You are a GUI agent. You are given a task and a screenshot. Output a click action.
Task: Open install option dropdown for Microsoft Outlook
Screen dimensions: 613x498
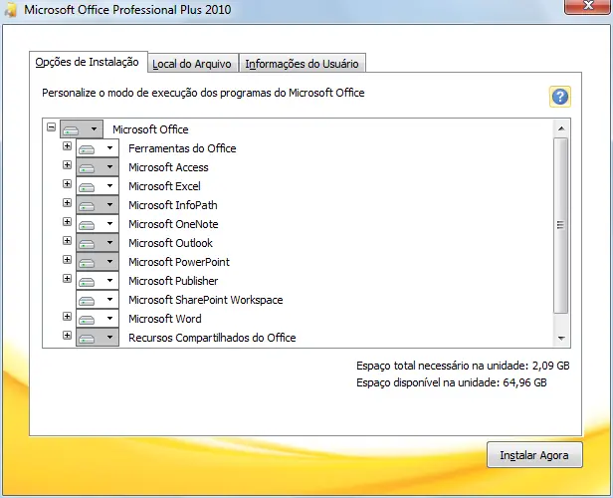tap(98, 243)
